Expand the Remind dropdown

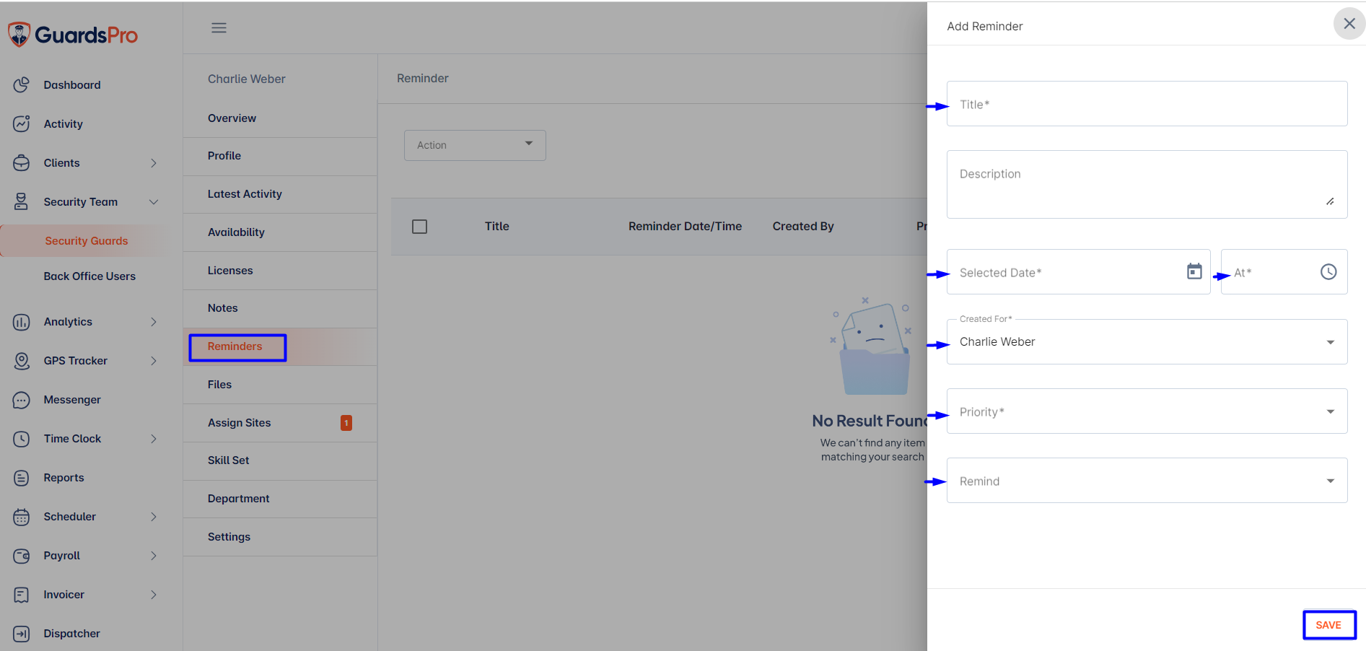pos(1147,481)
